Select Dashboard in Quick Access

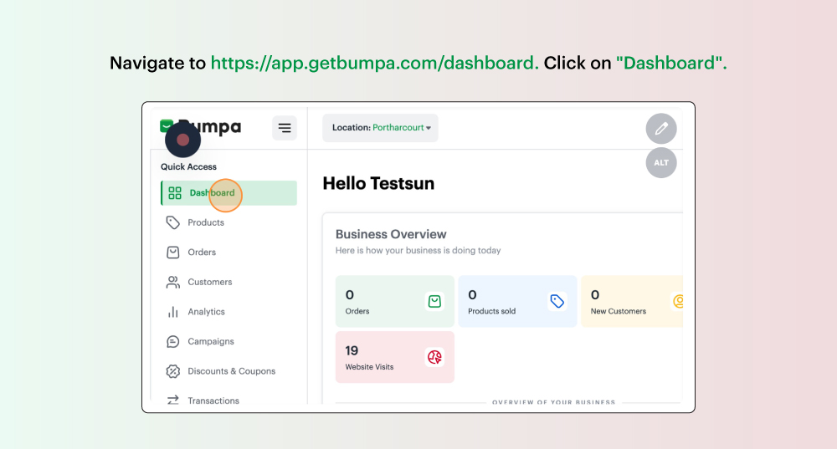(x=229, y=193)
